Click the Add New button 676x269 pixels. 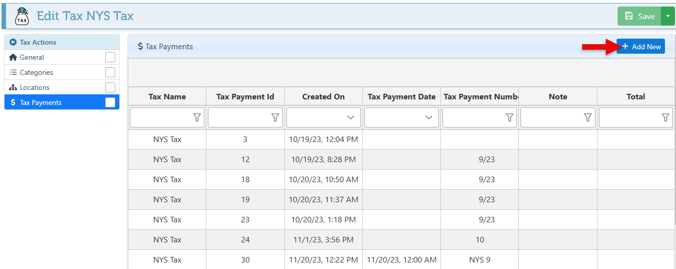[641, 47]
